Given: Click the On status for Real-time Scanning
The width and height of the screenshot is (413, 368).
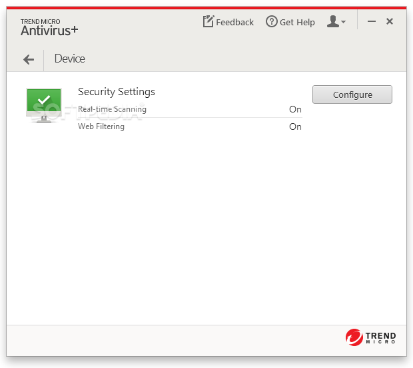Looking at the screenshot, I should click(x=295, y=109).
